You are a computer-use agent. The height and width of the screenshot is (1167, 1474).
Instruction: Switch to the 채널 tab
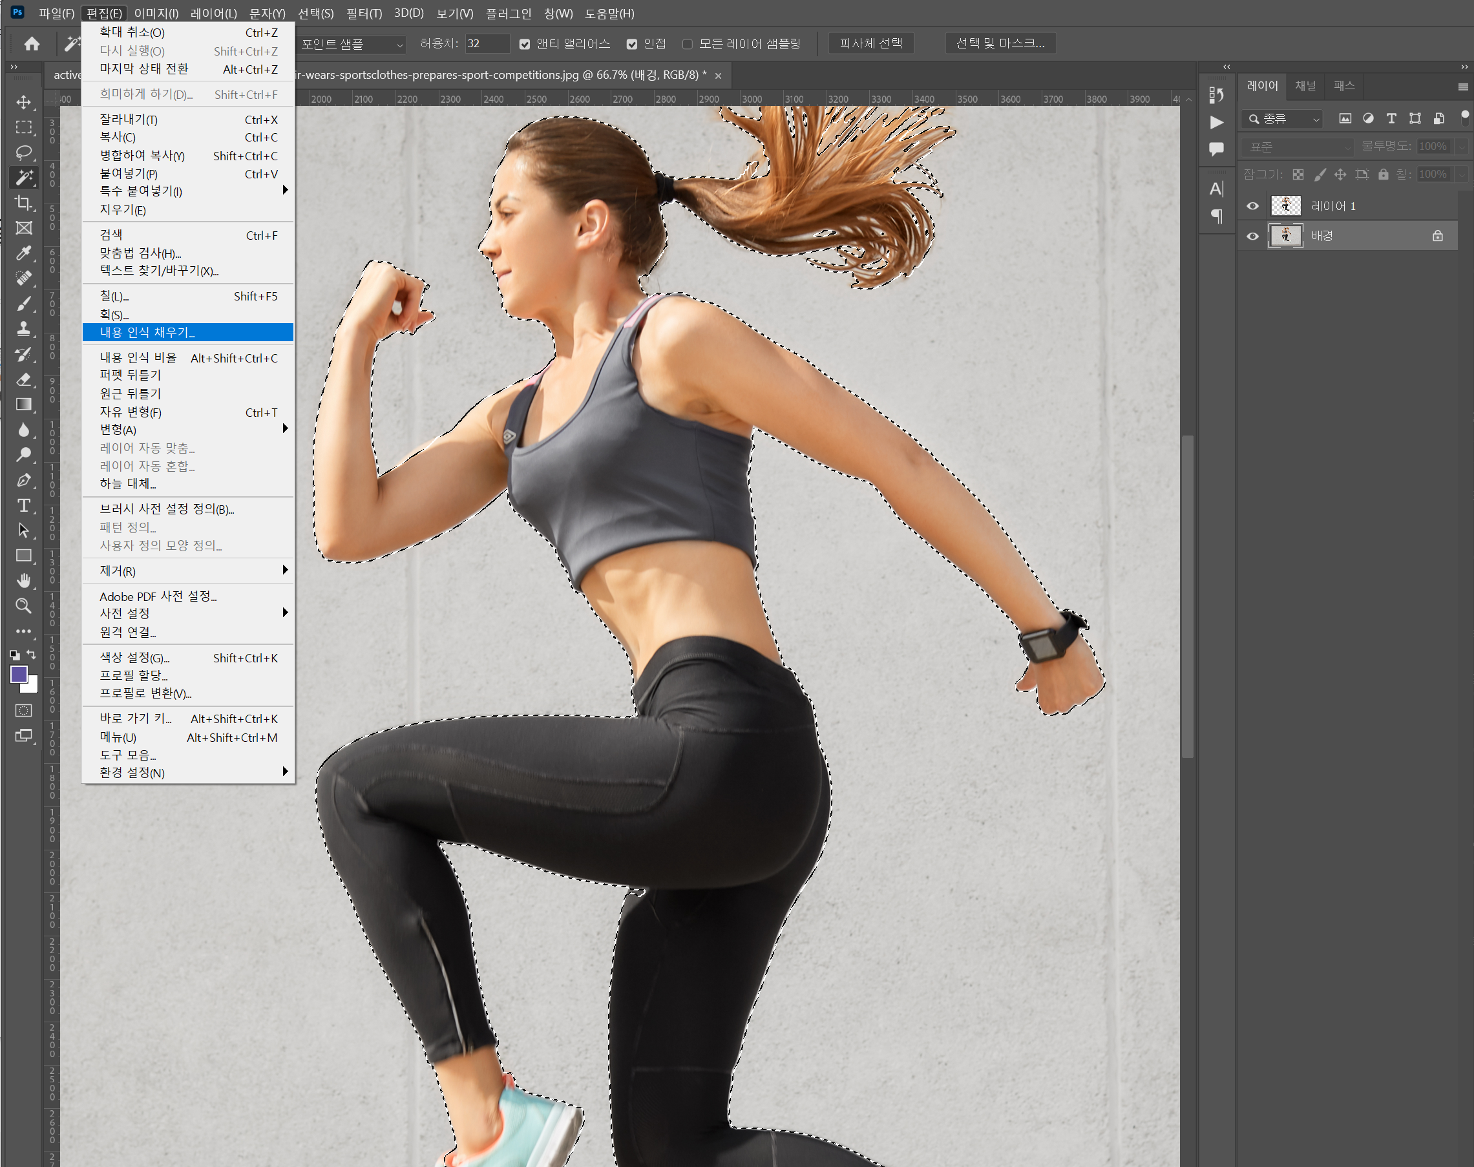point(1305,85)
